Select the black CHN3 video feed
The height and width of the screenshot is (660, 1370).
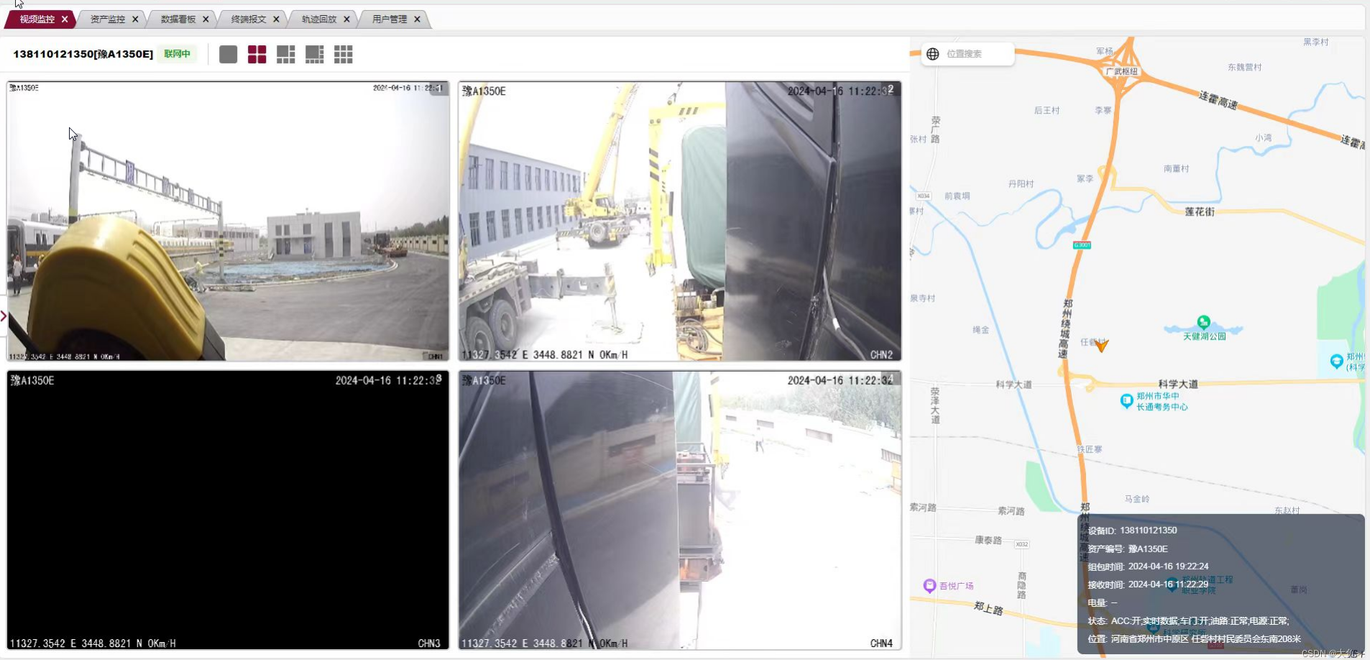pyautogui.click(x=228, y=510)
